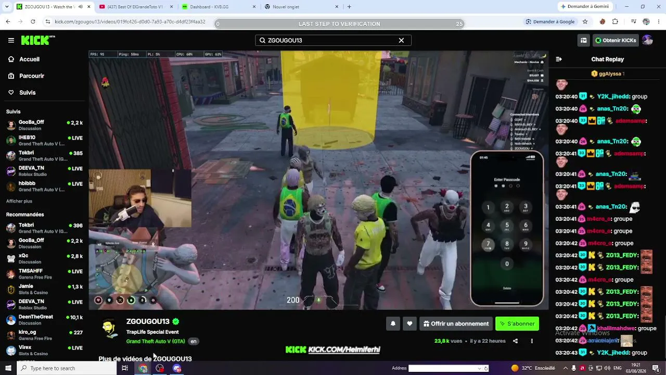The width and height of the screenshot is (666, 375).
Task: Open weather widget showing 32°C
Action: (533, 368)
